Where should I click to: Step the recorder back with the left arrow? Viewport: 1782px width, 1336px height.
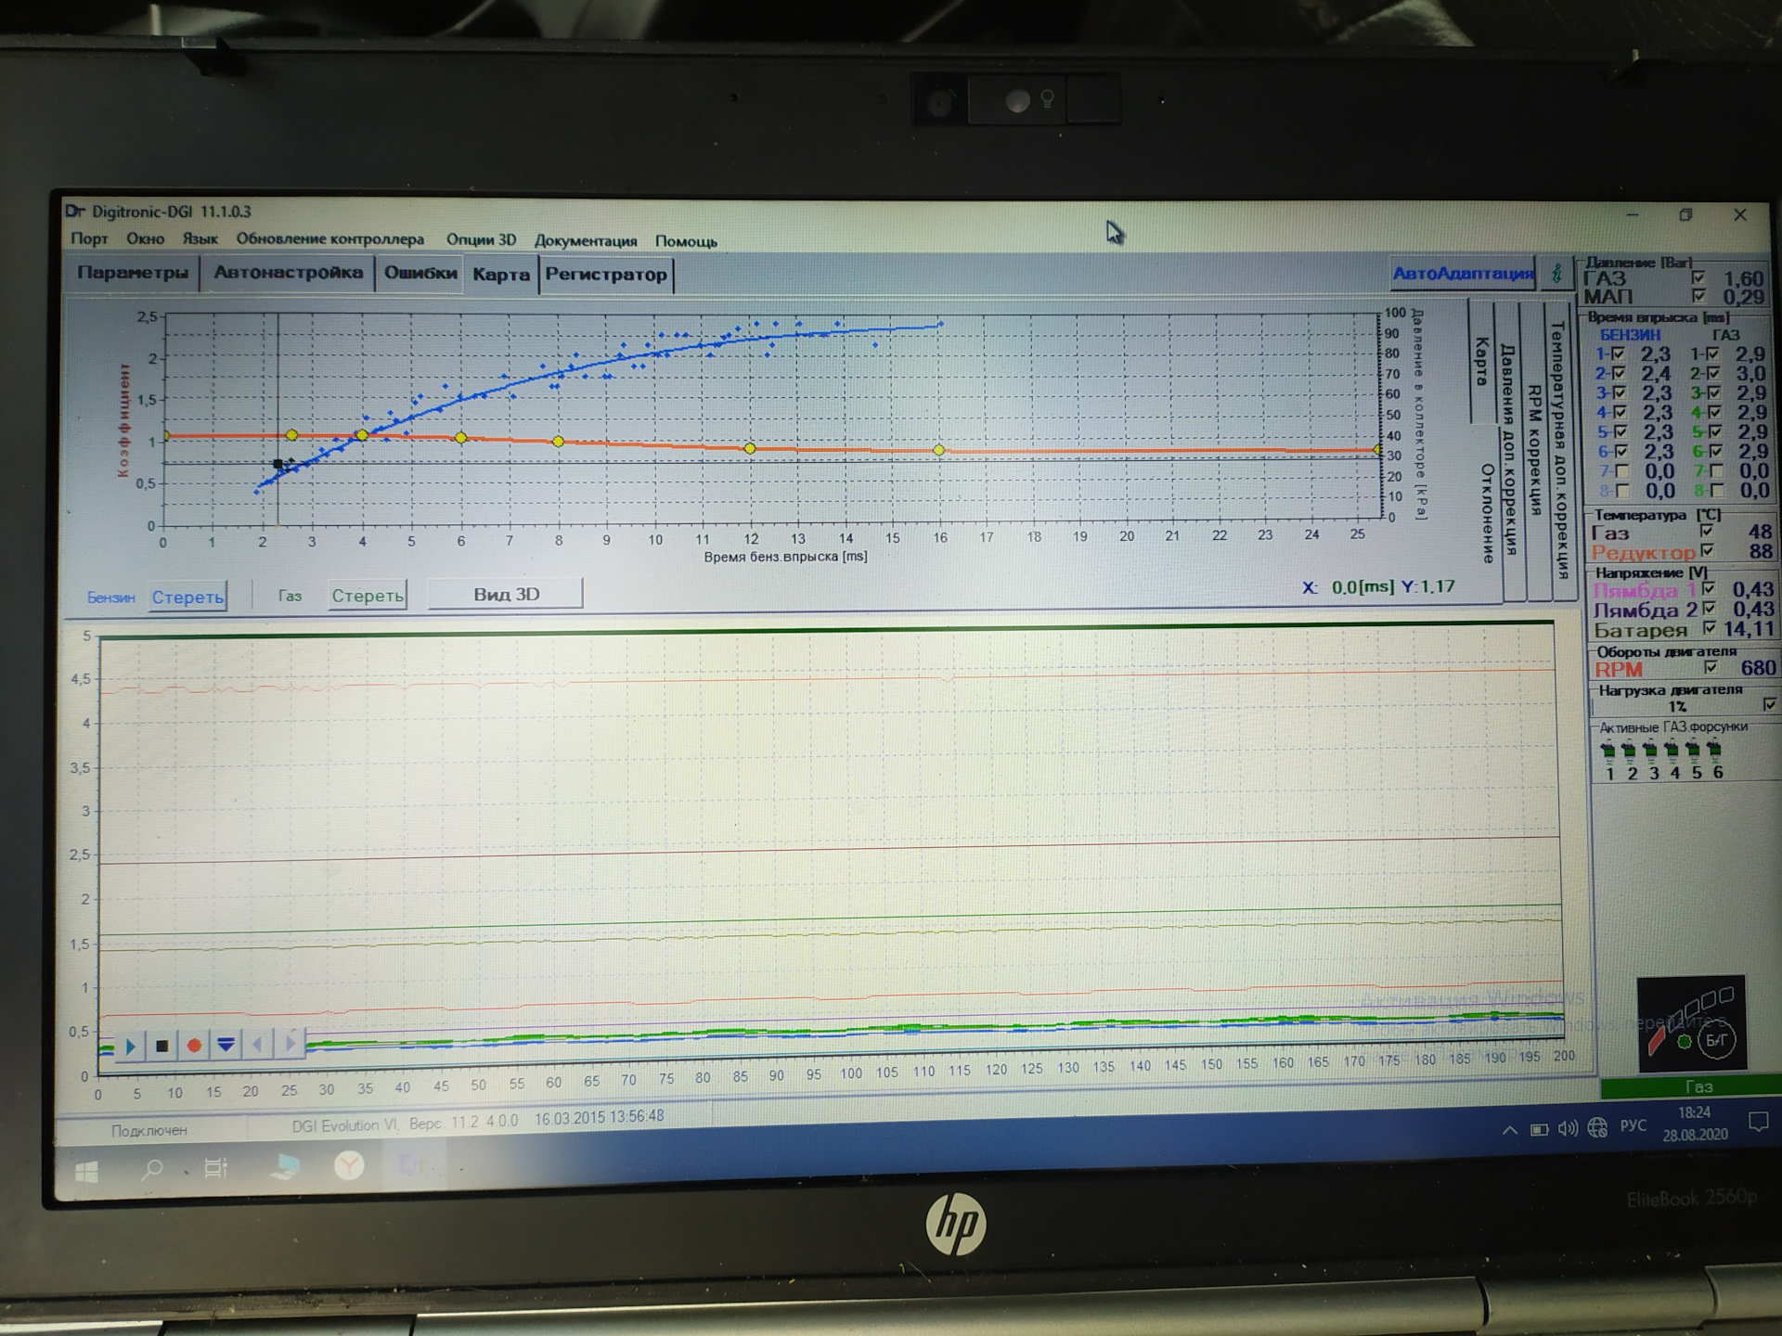click(257, 1045)
